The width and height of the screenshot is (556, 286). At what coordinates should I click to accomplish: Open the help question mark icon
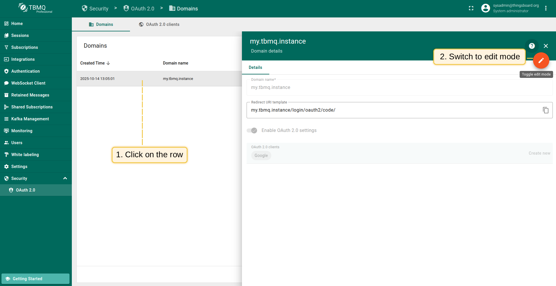[x=532, y=46]
